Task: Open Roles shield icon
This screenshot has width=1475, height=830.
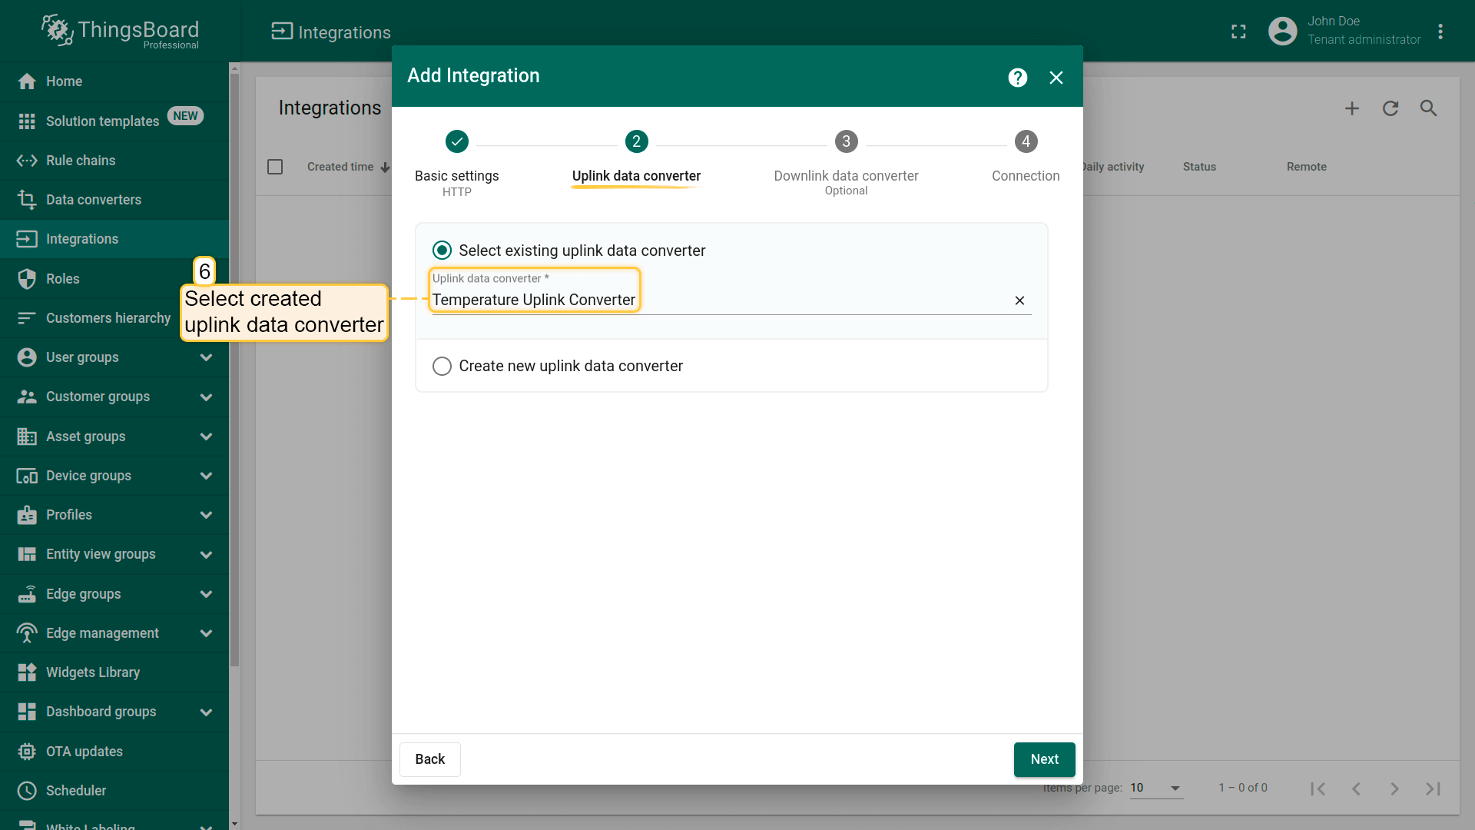Action: click(x=27, y=279)
